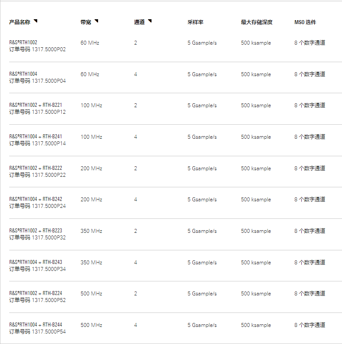Select the 产品名称 column header
Image resolution: width=342 pixels, height=344 pixels.
[20, 22]
